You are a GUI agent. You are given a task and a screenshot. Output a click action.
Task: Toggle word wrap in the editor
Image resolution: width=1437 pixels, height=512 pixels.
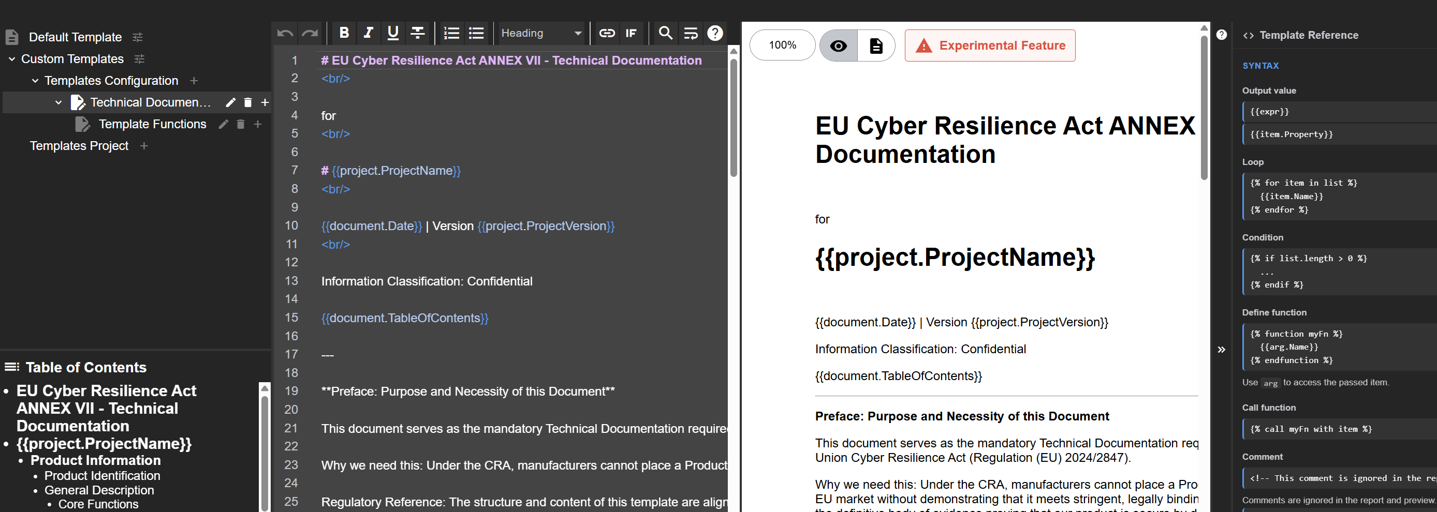[x=691, y=34]
